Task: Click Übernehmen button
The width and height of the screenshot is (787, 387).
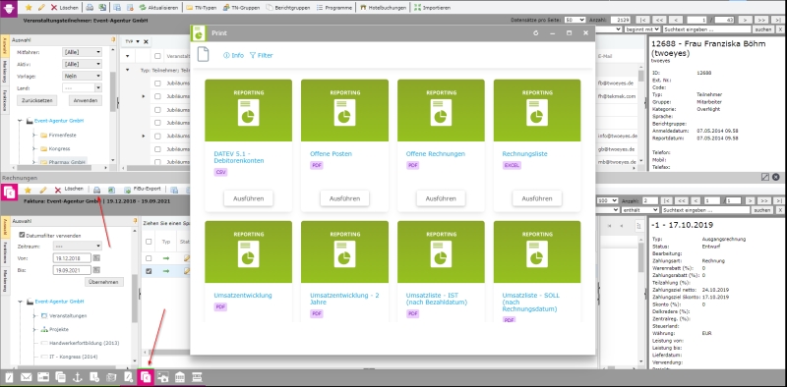Action: coord(104,282)
